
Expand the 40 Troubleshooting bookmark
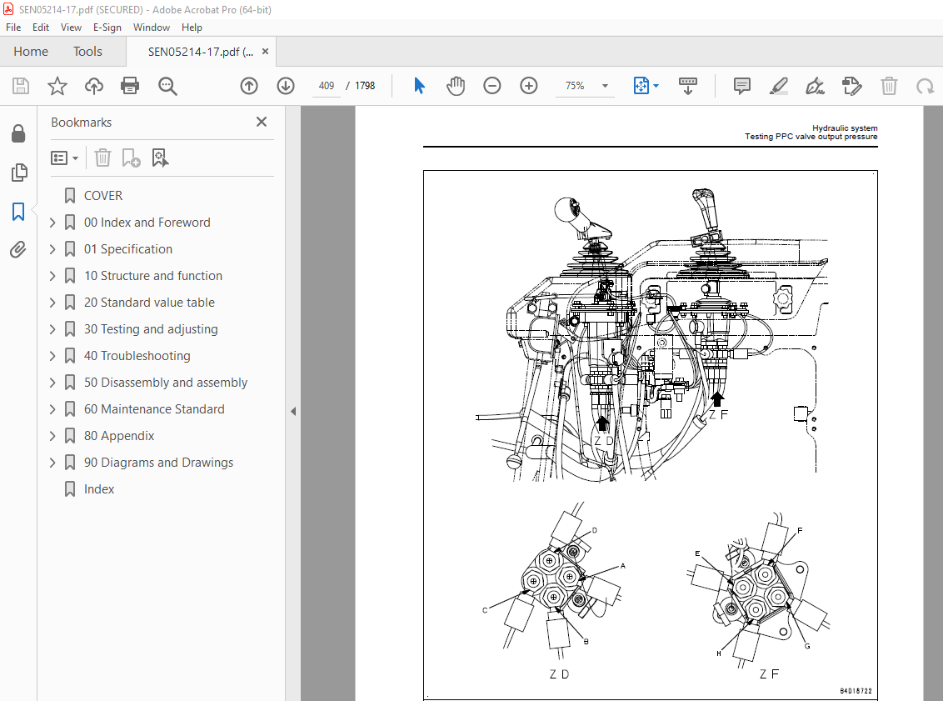pyautogui.click(x=52, y=356)
